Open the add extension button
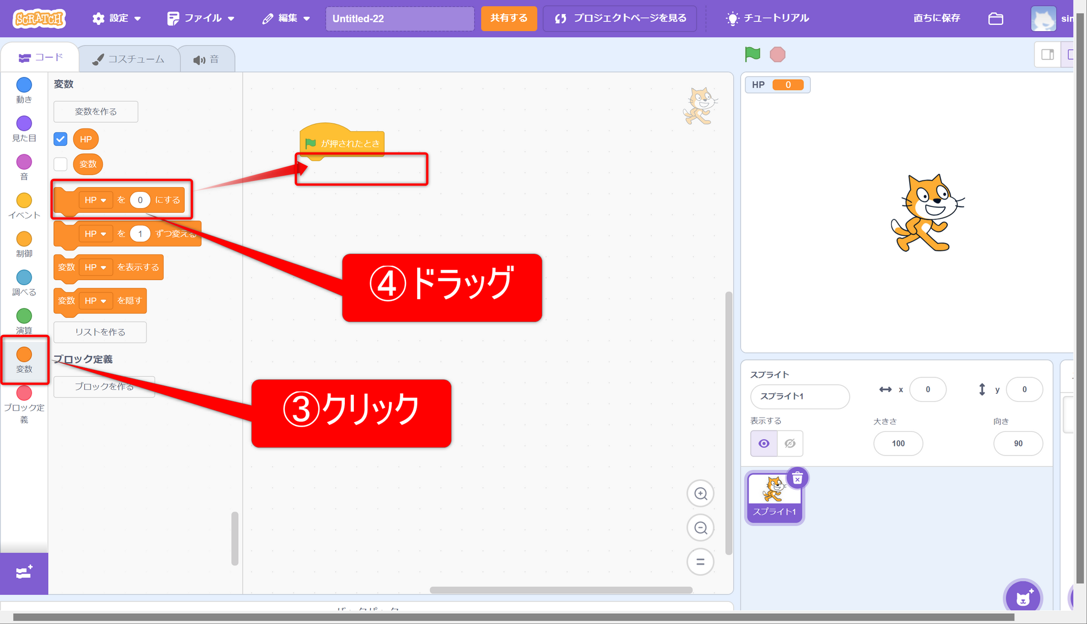The height and width of the screenshot is (624, 1087). (24, 573)
